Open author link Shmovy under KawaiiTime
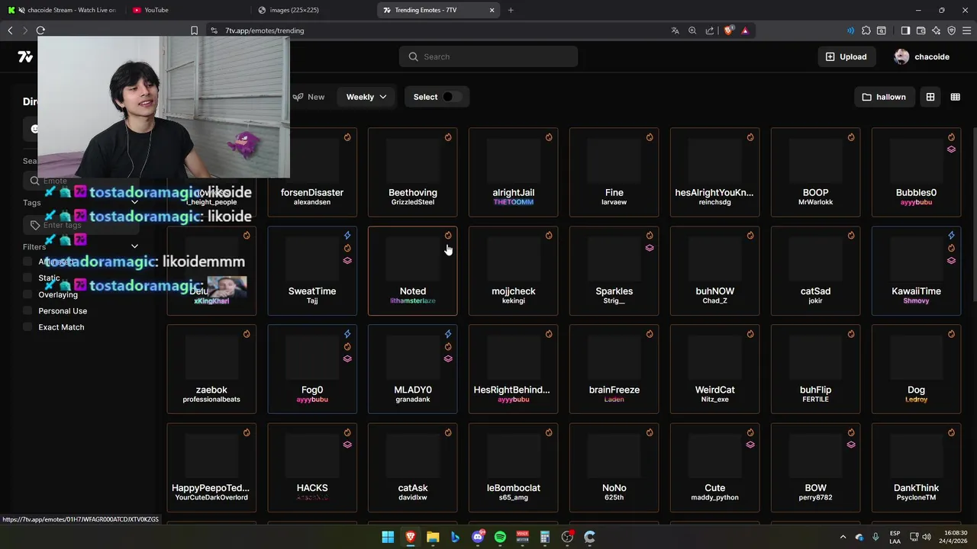Image resolution: width=977 pixels, height=549 pixels. [916, 300]
